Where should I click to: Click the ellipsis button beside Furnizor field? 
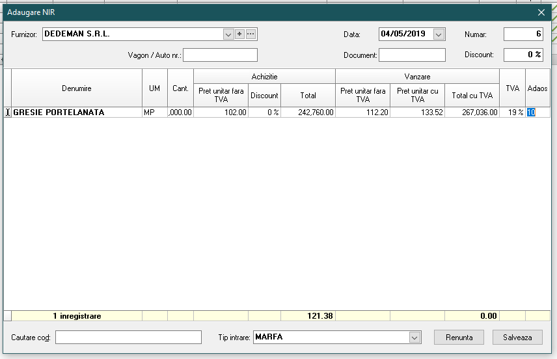251,34
